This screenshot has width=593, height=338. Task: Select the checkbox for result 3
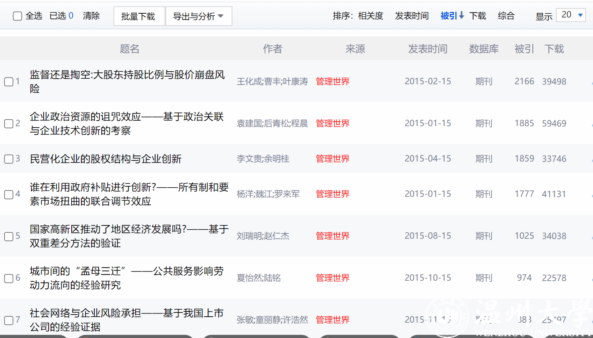(9, 159)
